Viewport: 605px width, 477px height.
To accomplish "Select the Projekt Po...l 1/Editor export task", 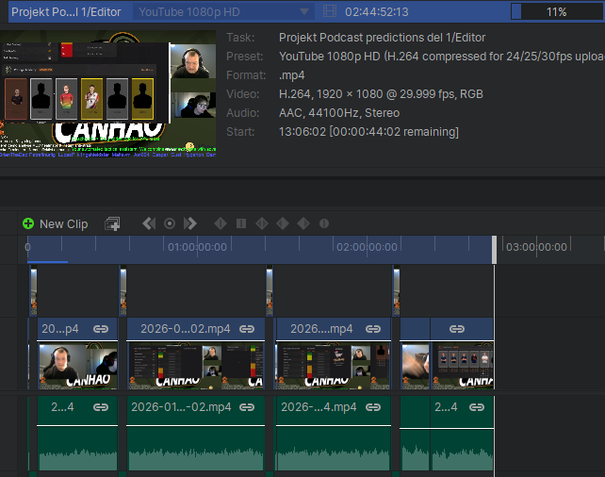I will (66, 12).
